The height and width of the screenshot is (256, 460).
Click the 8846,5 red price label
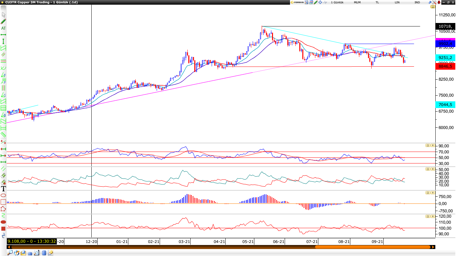[445, 66]
